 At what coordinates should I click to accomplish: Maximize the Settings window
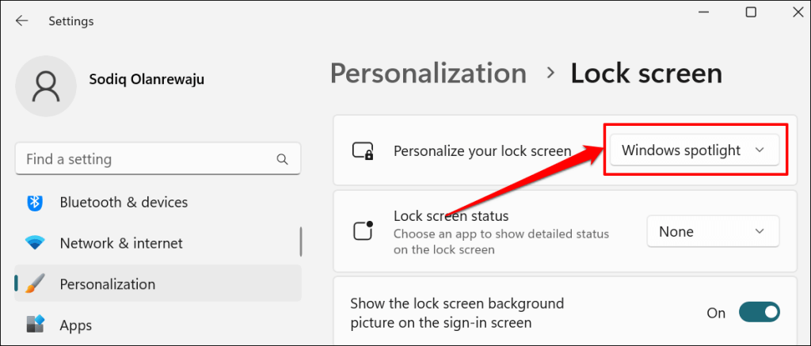(751, 12)
